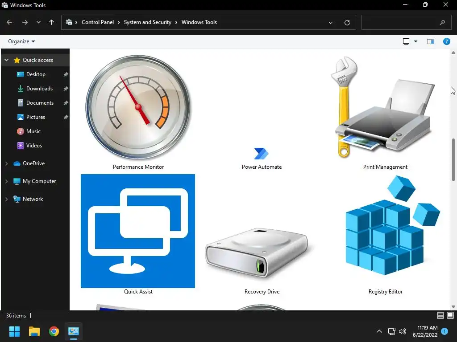The width and height of the screenshot is (457, 342).
Task: Expand the OneDrive tree node
Action: (6, 163)
